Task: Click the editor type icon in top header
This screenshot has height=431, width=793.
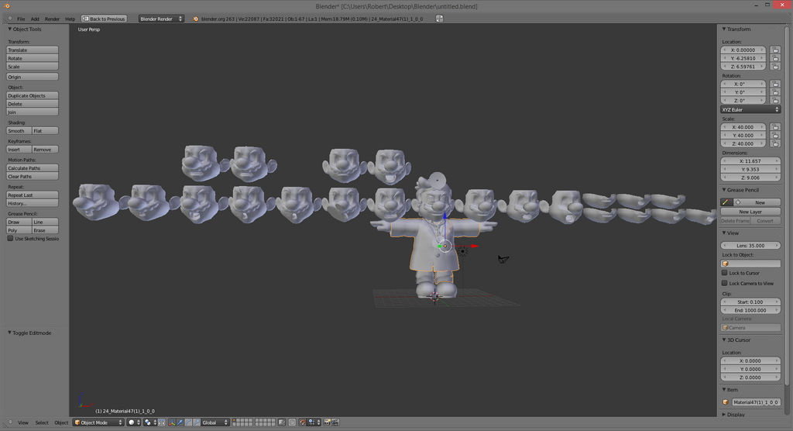Action: (x=10, y=19)
